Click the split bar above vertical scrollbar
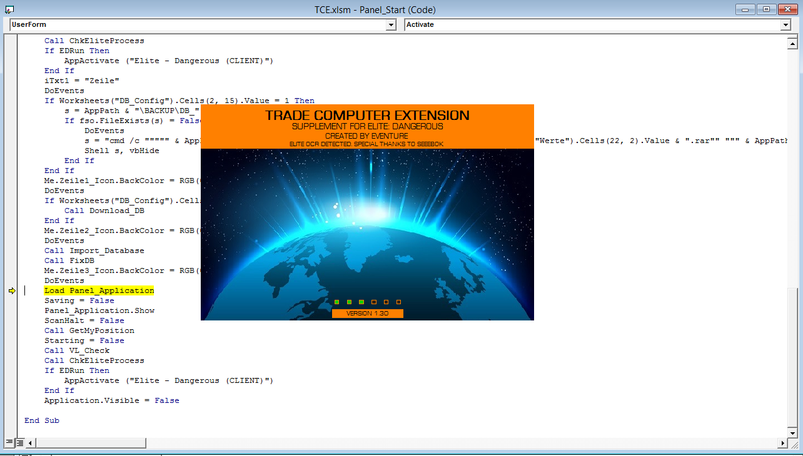Image resolution: width=803 pixels, height=456 pixels. click(x=792, y=37)
